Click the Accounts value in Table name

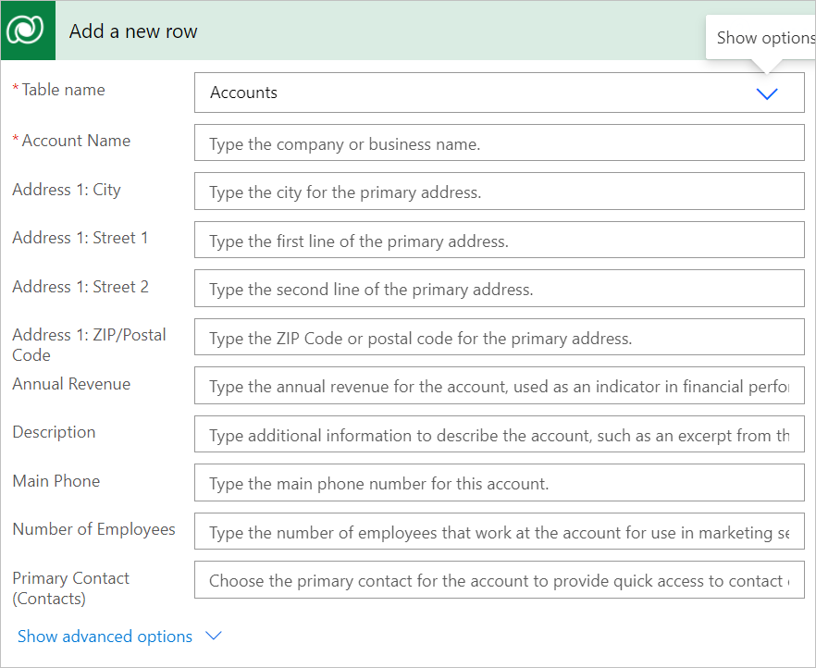tap(243, 93)
